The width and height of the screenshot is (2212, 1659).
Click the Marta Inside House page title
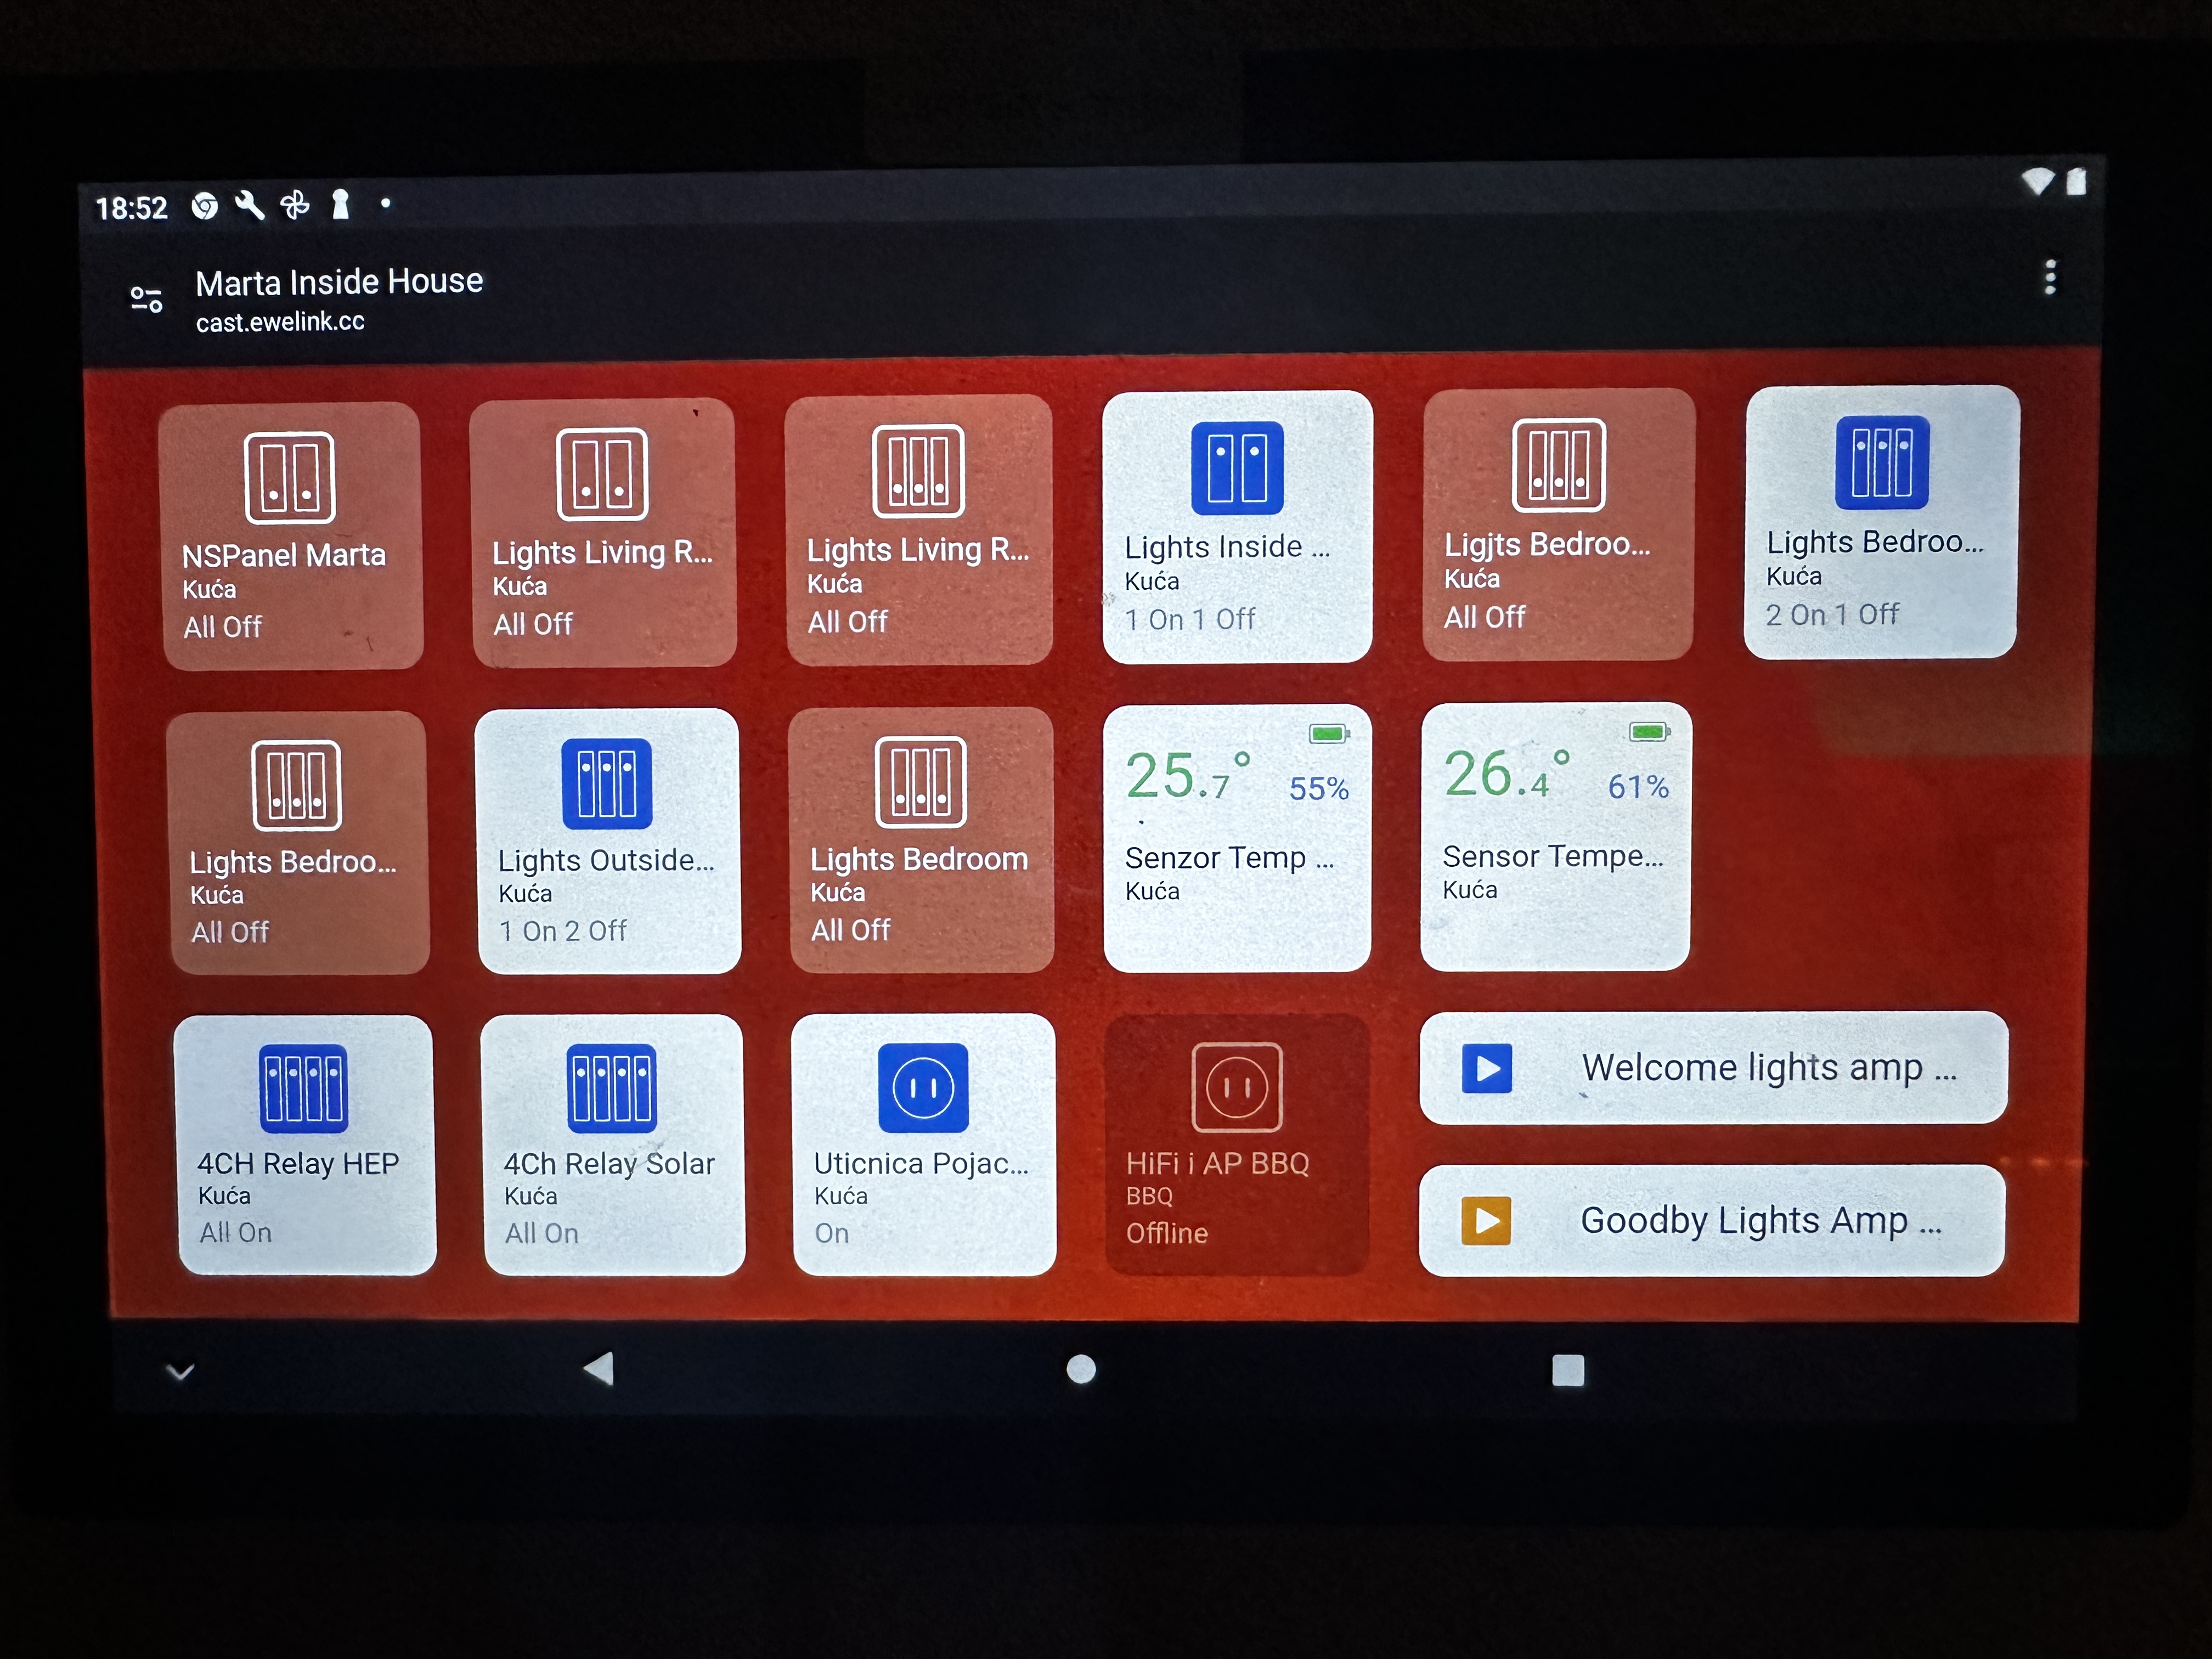339,282
